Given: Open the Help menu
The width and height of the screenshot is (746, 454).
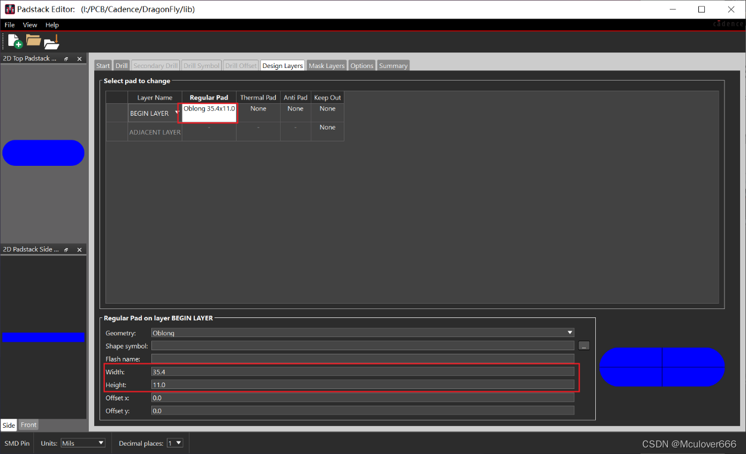Looking at the screenshot, I should (52, 24).
